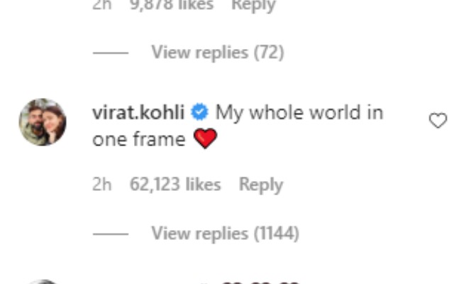Open the 9,878 likes count
The image size is (454, 284).
click(172, 5)
